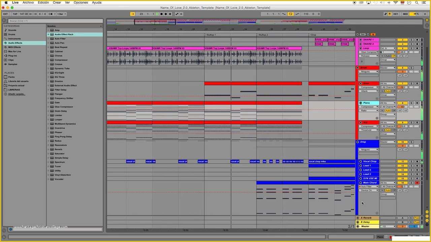
Task: Click the 147.00 tempo field
Action: (24, 14)
